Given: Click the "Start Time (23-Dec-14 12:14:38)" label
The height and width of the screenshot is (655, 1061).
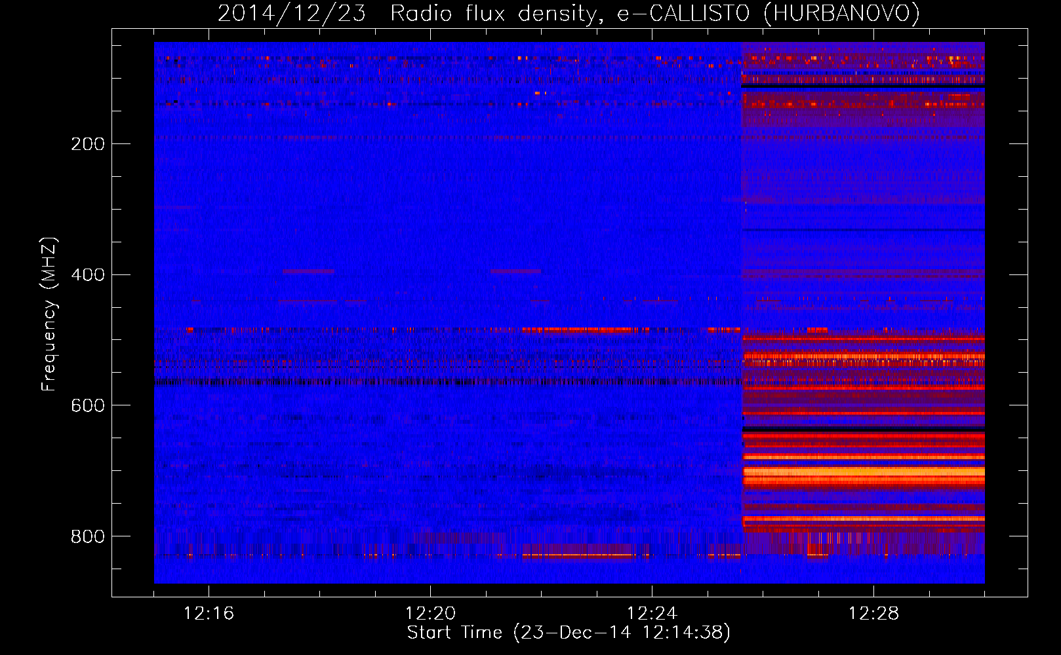Looking at the screenshot, I should click(569, 633).
